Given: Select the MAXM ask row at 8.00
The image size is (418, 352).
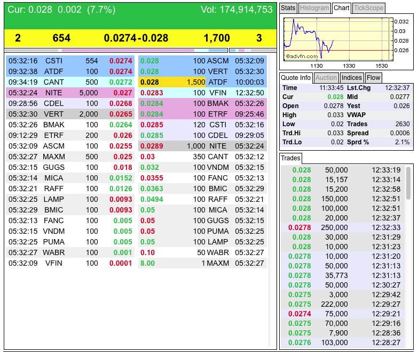Looking at the screenshot, I should tap(203, 263).
